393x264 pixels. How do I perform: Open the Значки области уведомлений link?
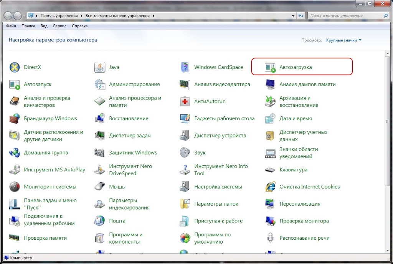299,153
